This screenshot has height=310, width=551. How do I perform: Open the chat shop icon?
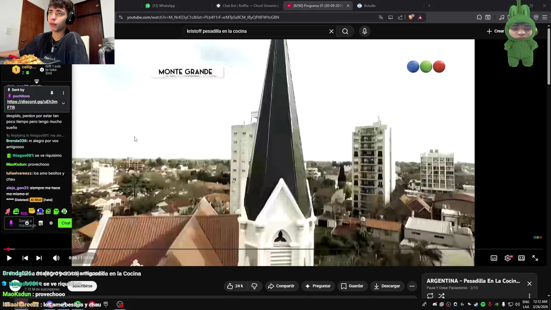pyautogui.click(x=40, y=223)
